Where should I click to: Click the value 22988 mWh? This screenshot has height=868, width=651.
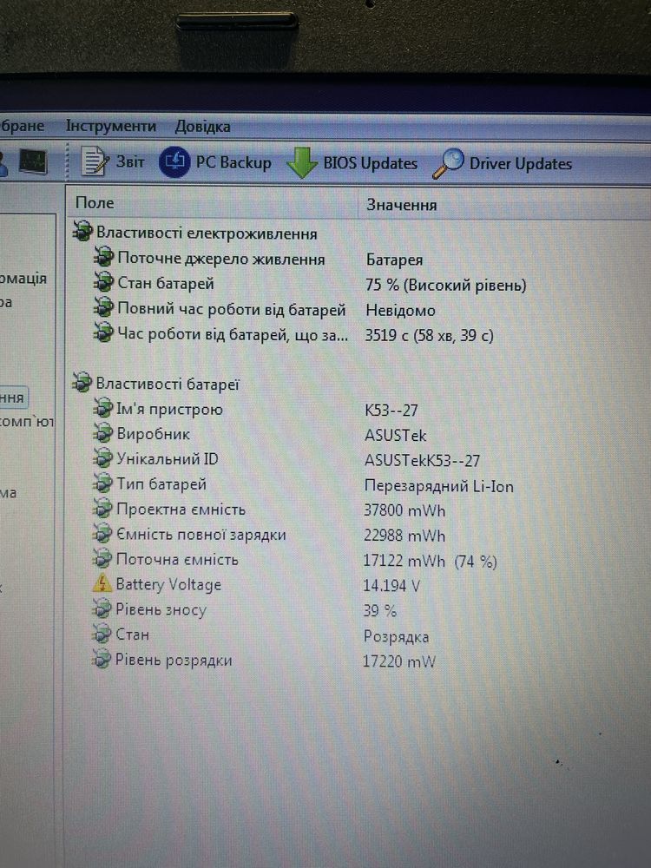click(404, 536)
